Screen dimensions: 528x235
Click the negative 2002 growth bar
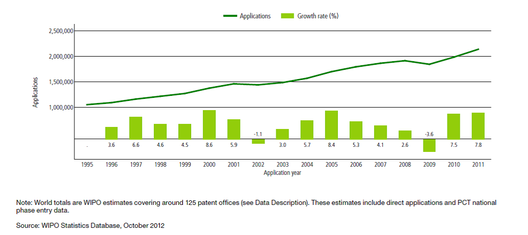(x=258, y=141)
